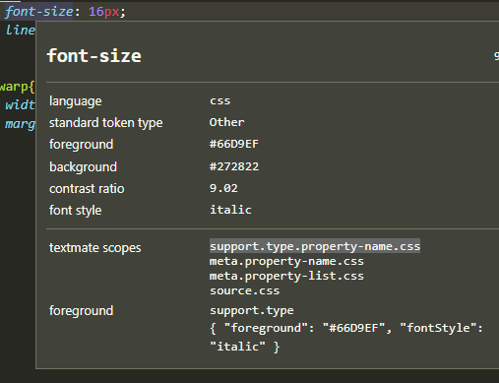Click the background hex value #272822

[234, 166]
